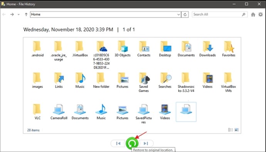The image size is (266, 152).
Task: Select the Links folder
Action: pos(59,80)
